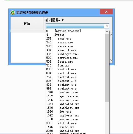Image resolution: width=133 pixels, height=134 pixels.
Task: Select csrss.exe with PID 340
Action: pos(75,42)
